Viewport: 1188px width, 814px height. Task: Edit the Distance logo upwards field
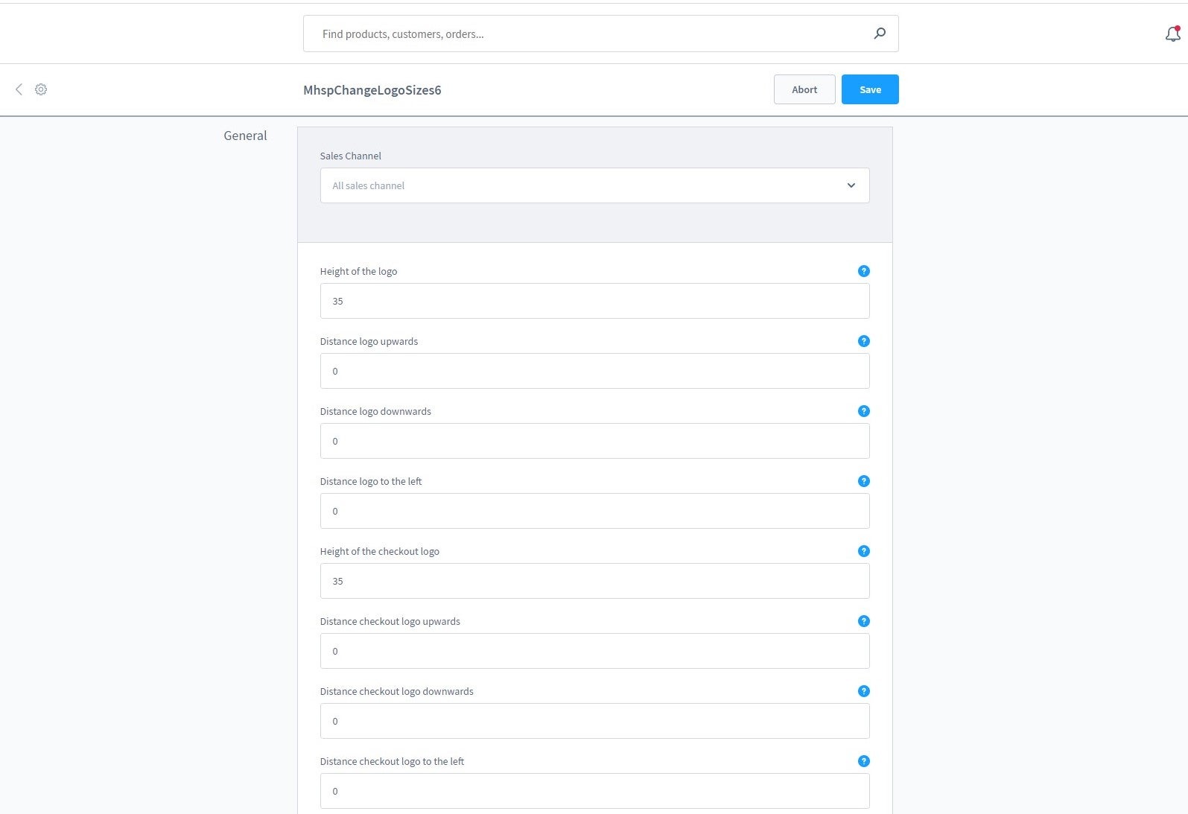(594, 371)
